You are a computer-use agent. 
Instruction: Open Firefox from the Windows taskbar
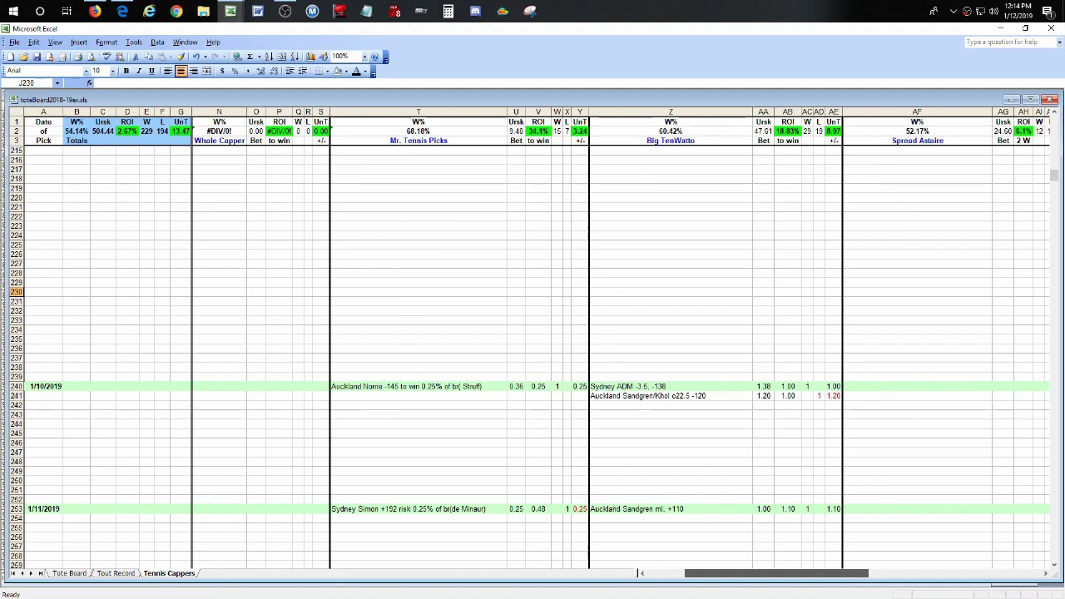pos(95,12)
